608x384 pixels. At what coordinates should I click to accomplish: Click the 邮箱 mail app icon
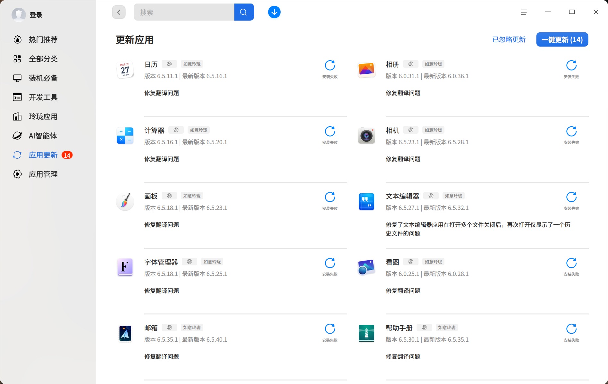125,333
